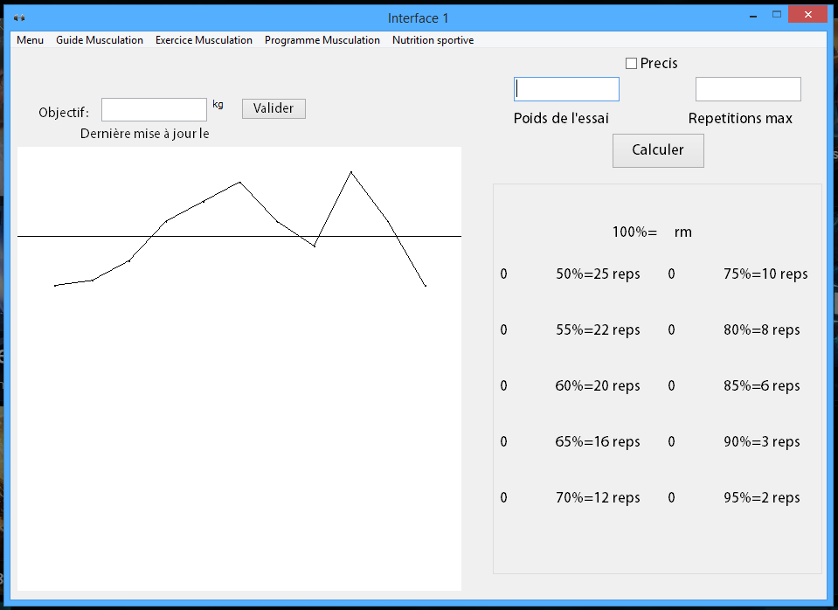Select the "50%=25 reps" result line
This screenshot has height=610, width=838.
click(x=598, y=274)
